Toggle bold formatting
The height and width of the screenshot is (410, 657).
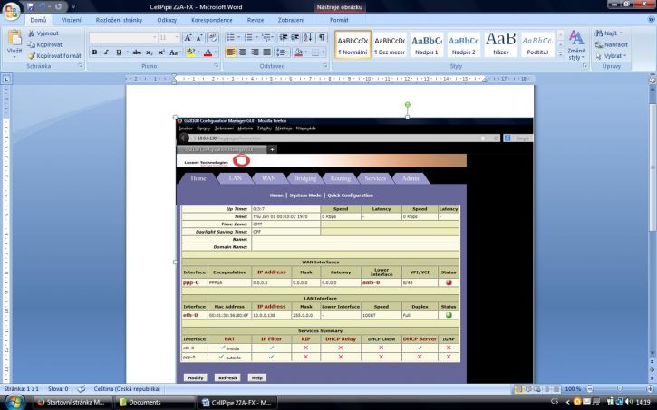coord(94,52)
